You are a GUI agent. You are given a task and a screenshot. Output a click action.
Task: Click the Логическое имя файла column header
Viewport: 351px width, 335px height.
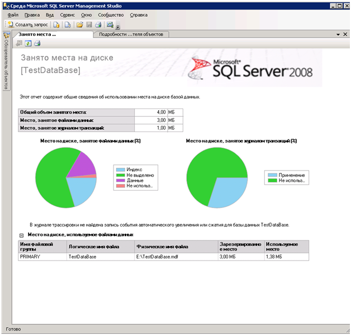click(101, 247)
